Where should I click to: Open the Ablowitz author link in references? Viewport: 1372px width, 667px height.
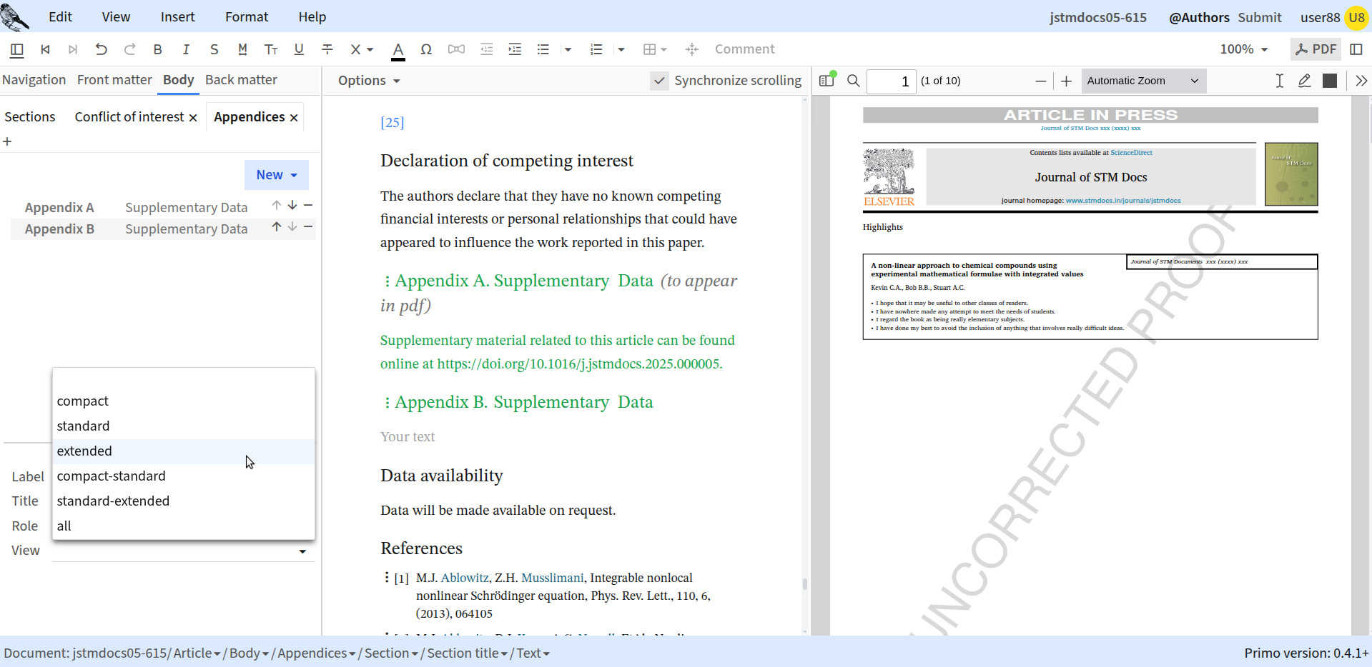tap(465, 578)
